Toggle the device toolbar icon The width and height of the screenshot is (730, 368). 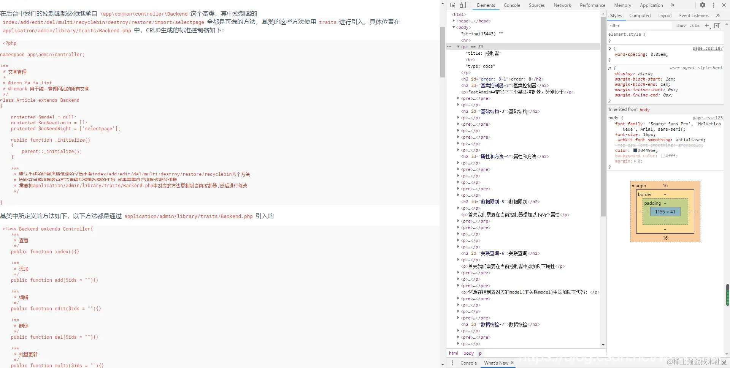pyautogui.click(x=463, y=5)
